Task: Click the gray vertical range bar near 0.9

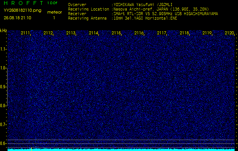Action: click(x=7, y=87)
